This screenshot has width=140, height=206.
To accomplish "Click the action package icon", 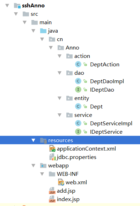I will click(x=69, y=56).
